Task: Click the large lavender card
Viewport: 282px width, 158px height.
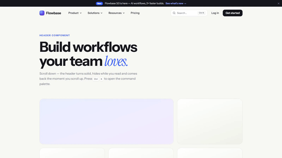Action: [106, 121]
